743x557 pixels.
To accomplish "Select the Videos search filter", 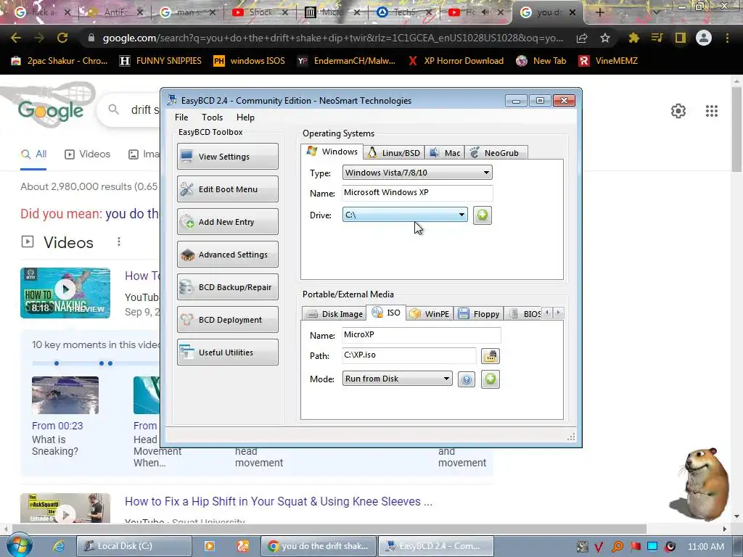I will (87, 154).
